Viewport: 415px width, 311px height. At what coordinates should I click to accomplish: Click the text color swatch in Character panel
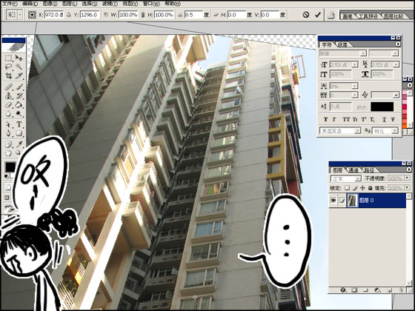[x=382, y=107]
